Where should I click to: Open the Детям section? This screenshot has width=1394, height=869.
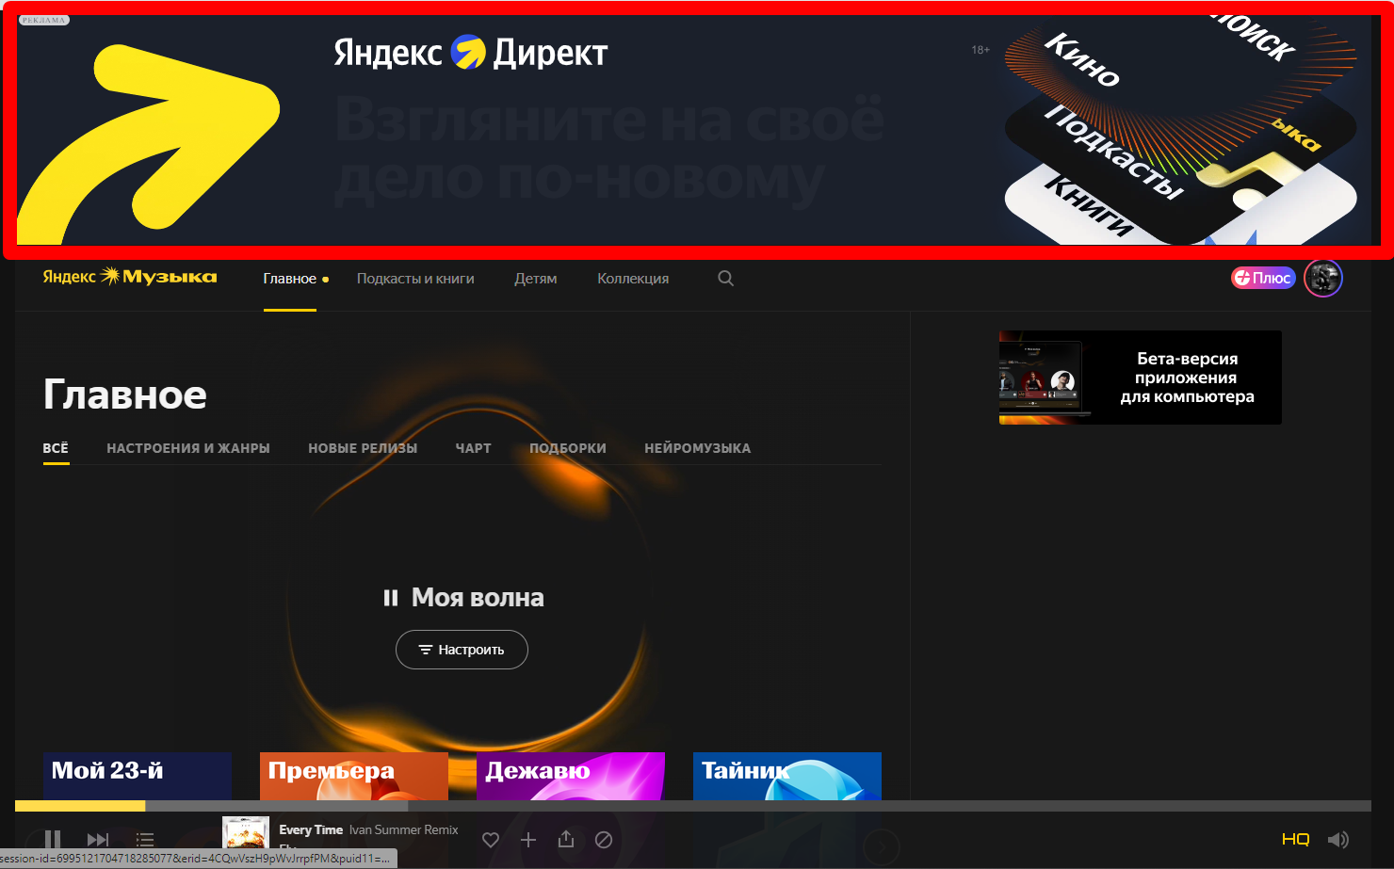[x=536, y=279]
